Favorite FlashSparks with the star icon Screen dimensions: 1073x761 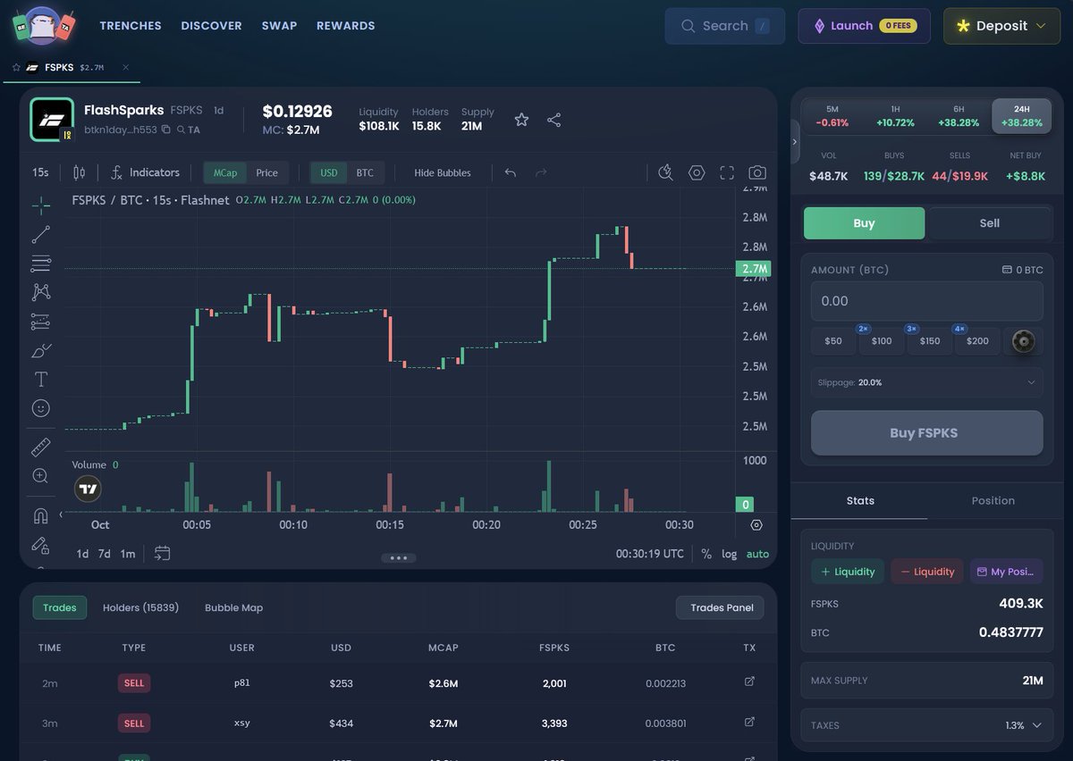pyautogui.click(x=521, y=120)
